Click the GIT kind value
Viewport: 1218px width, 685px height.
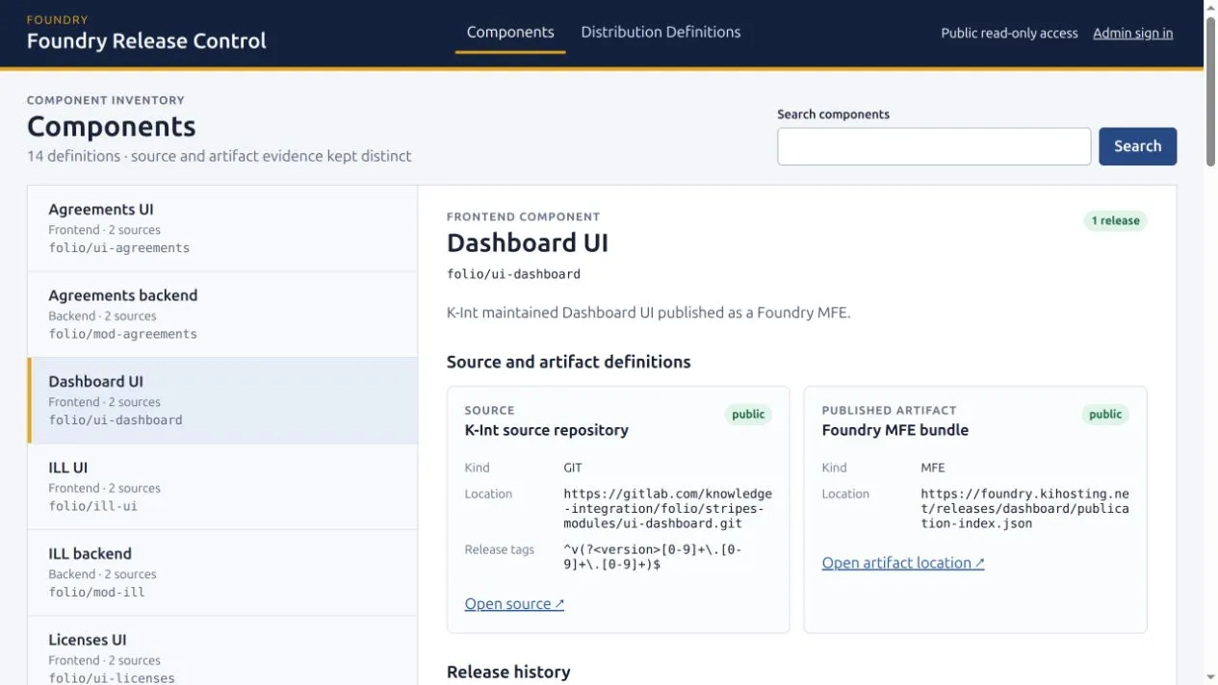573,468
